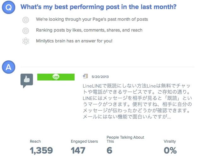The width and height of the screenshot is (202, 165).
Task: Click the 5/20/2013 post date
Action: (100, 76)
